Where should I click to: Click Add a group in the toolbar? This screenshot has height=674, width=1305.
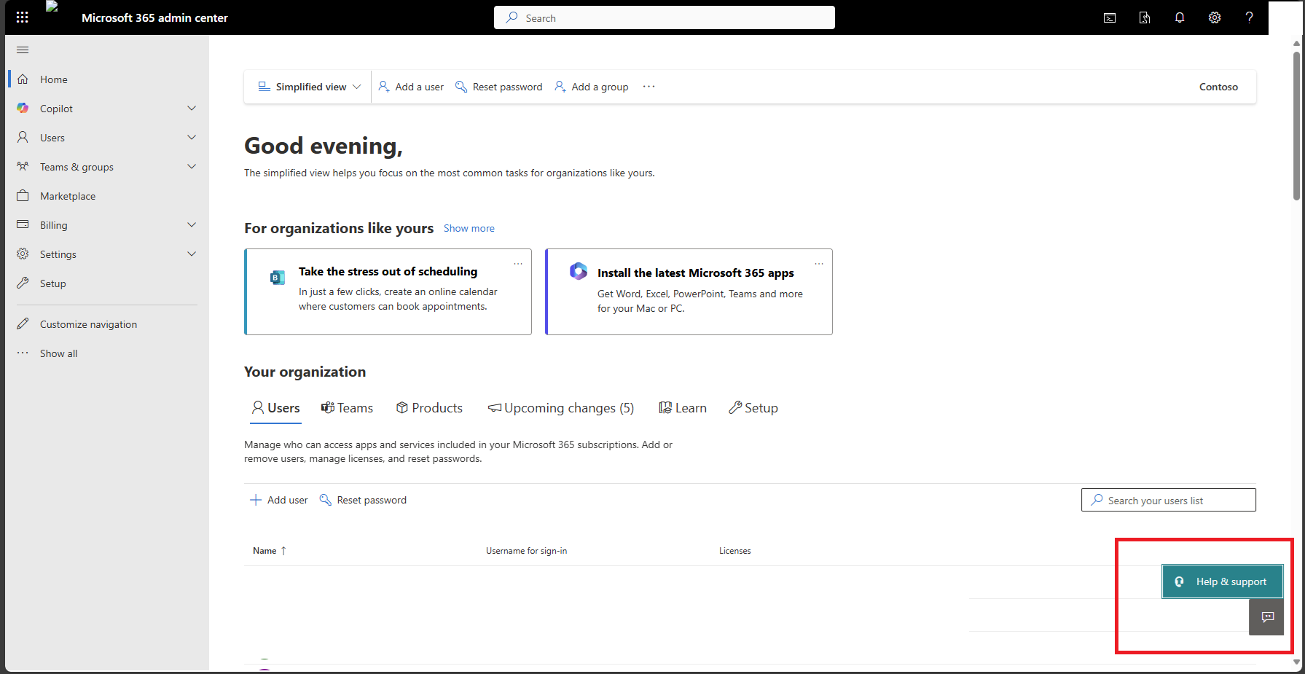pos(591,87)
